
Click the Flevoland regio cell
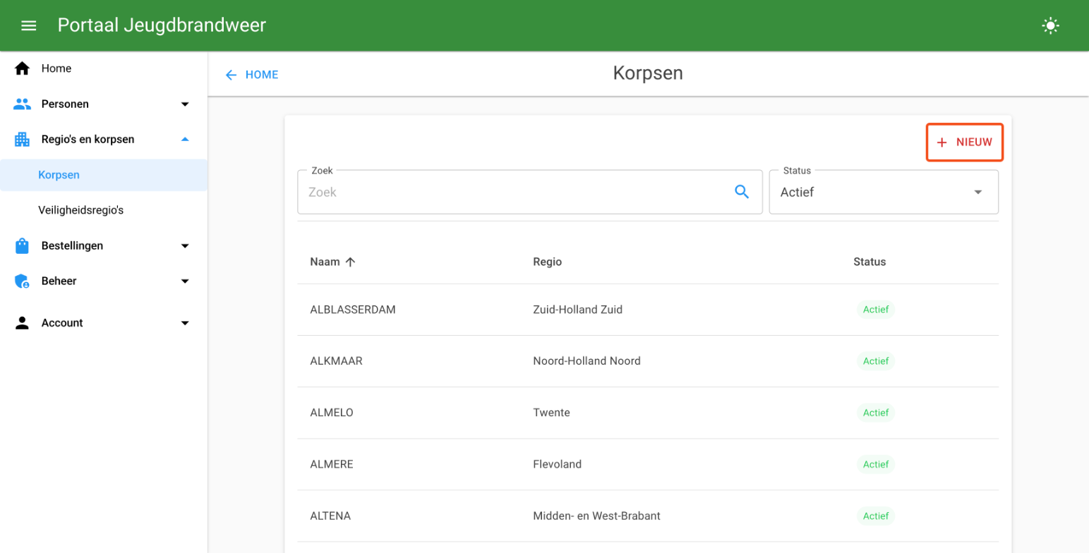558,464
